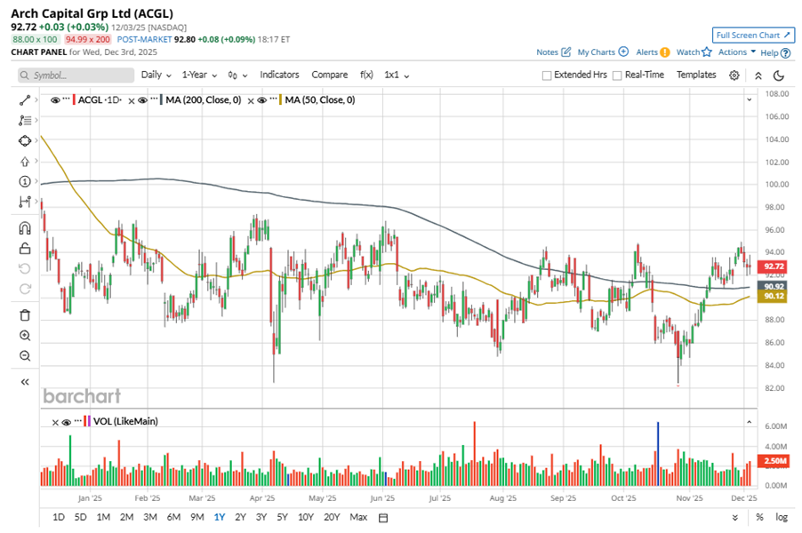Toggle percent scale button
This screenshot has height=533, width=802.
pyautogui.click(x=759, y=517)
